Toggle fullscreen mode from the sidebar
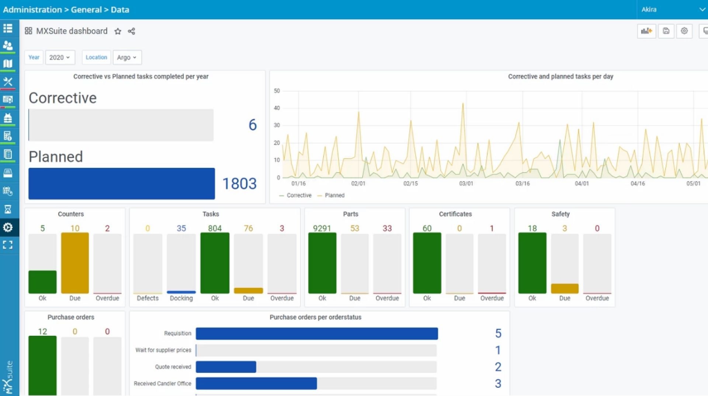The image size is (708, 396). click(8, 245)
